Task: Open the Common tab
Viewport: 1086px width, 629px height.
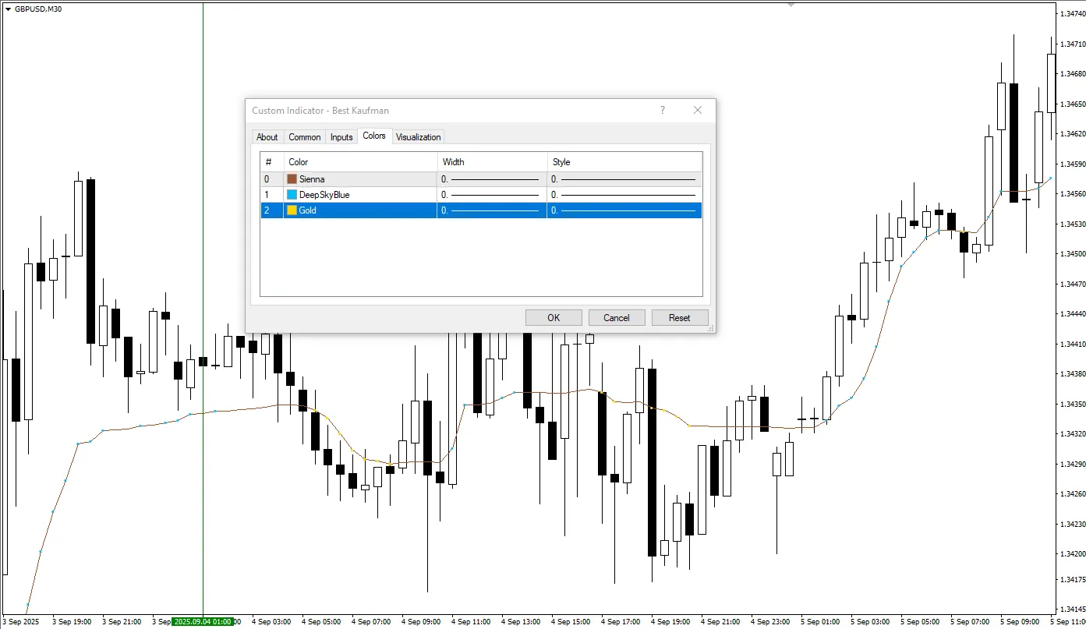Action: 304,137
